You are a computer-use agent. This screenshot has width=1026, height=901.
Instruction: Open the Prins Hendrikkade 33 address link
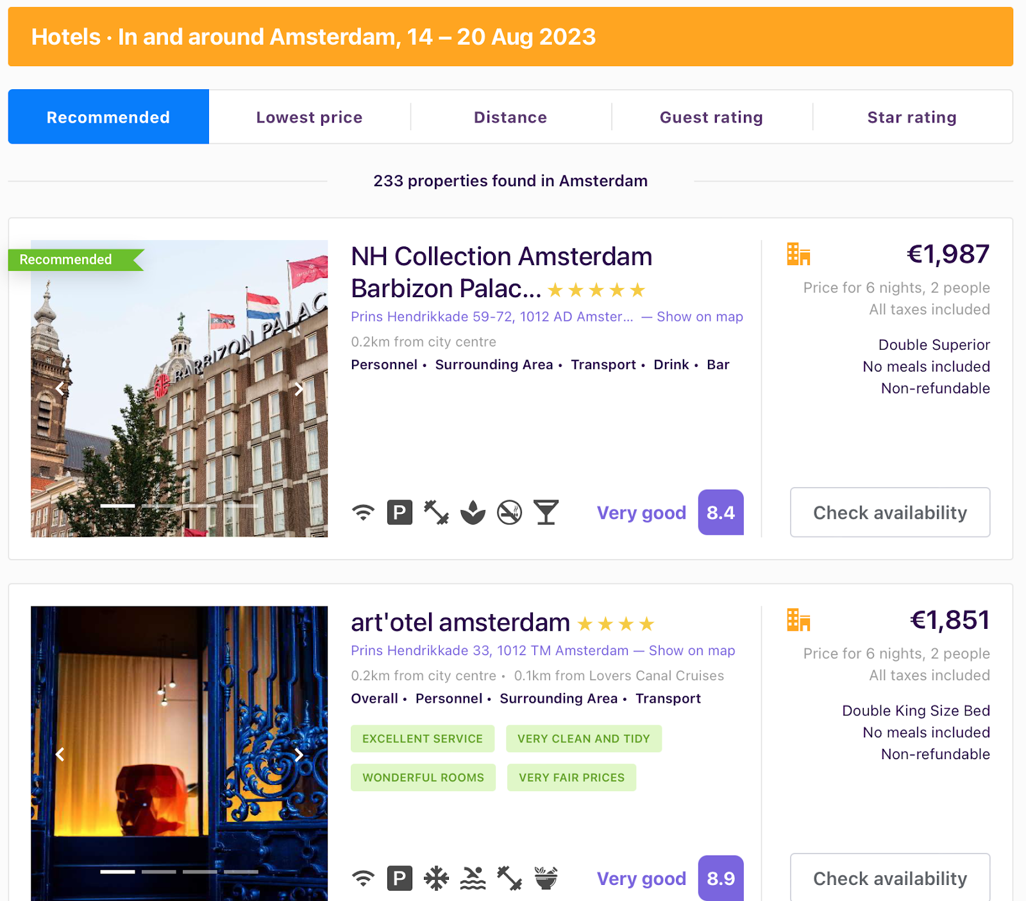(490, 650)
